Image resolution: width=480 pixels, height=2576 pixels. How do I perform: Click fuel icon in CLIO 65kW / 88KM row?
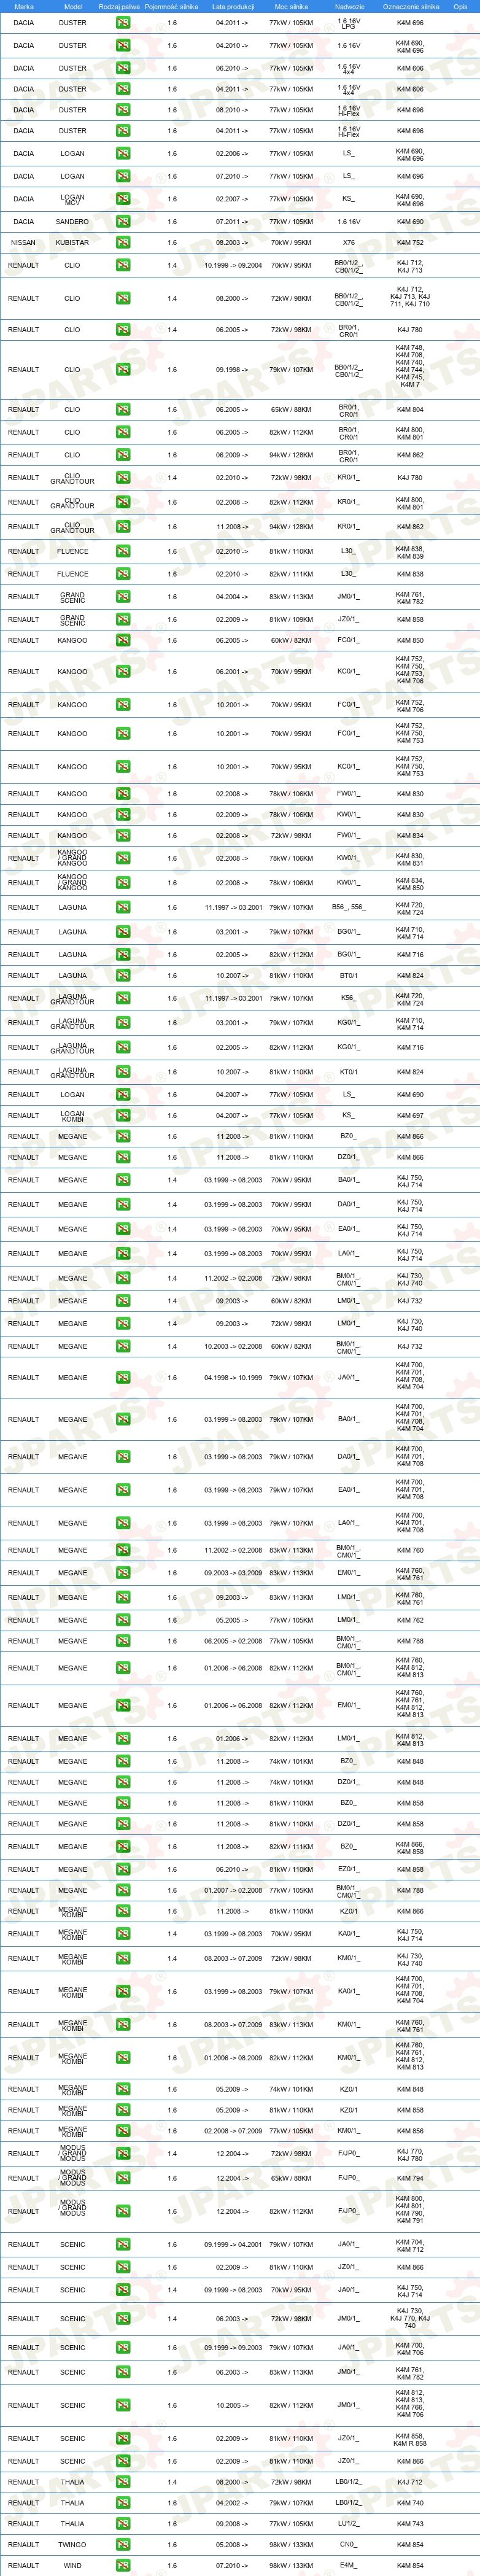[x=123, y=409]
